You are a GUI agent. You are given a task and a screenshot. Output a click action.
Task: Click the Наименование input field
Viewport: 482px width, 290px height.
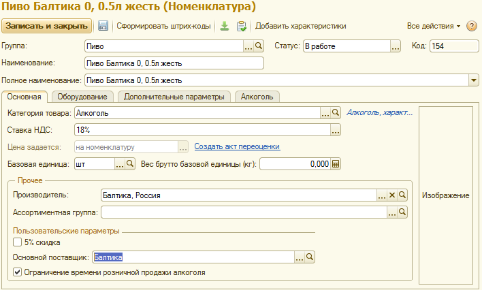click(x=174, y=63)
